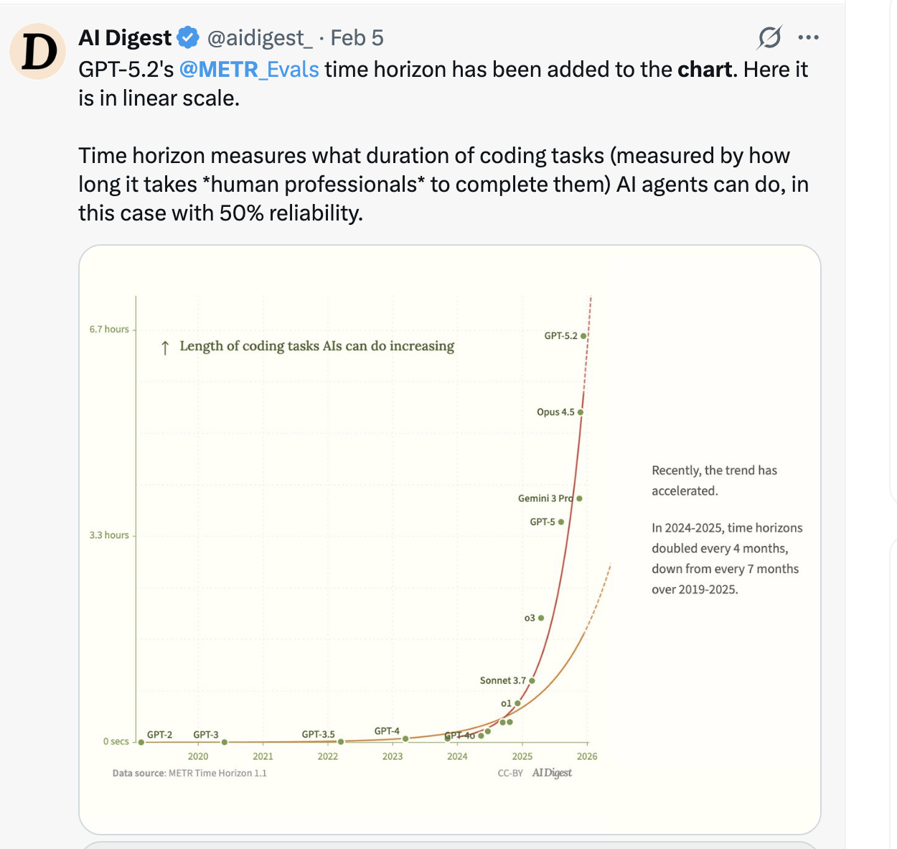This screenshot has width=897, height=849.
Task: Click the @aidigest_ handle
Action: click(x=259, y=37)
